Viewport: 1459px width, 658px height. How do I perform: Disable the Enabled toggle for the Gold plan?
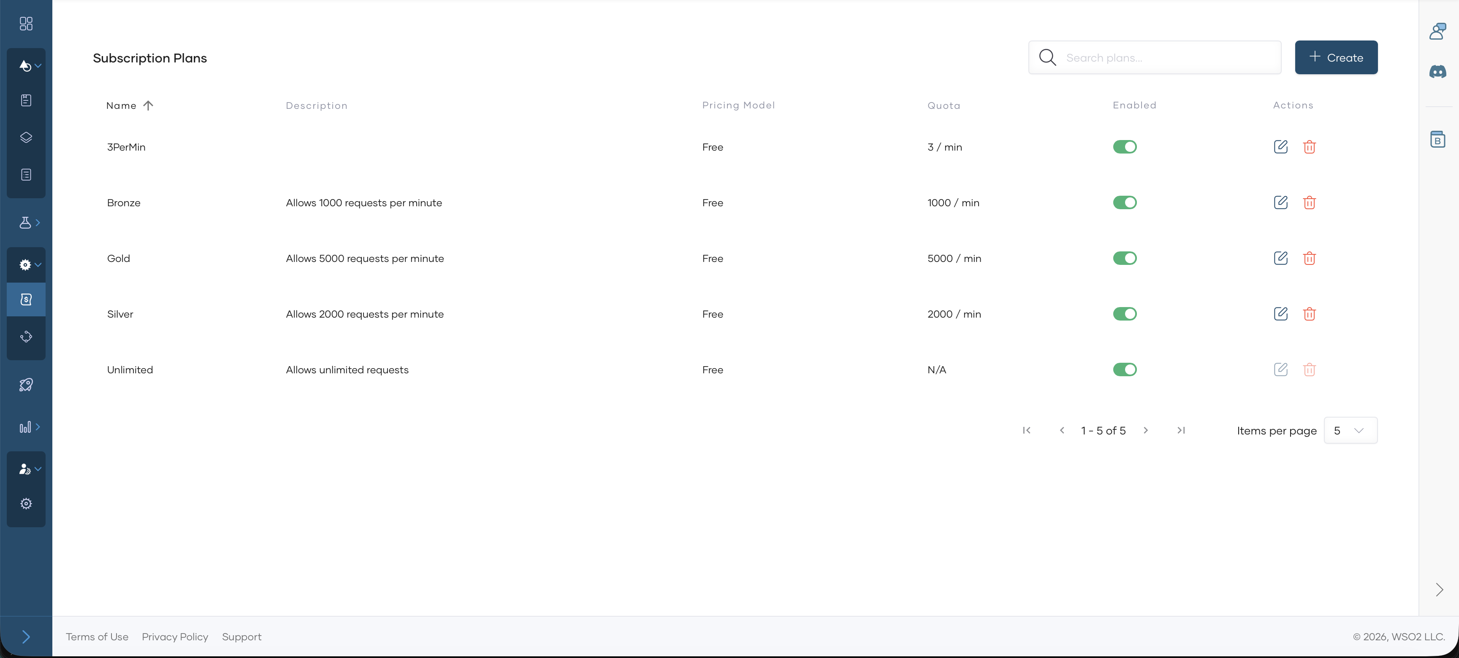(1125, 258)
